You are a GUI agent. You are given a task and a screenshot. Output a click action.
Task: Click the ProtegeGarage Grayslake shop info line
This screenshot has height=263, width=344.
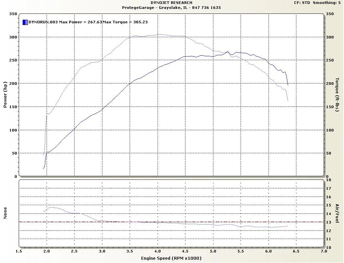171,8
